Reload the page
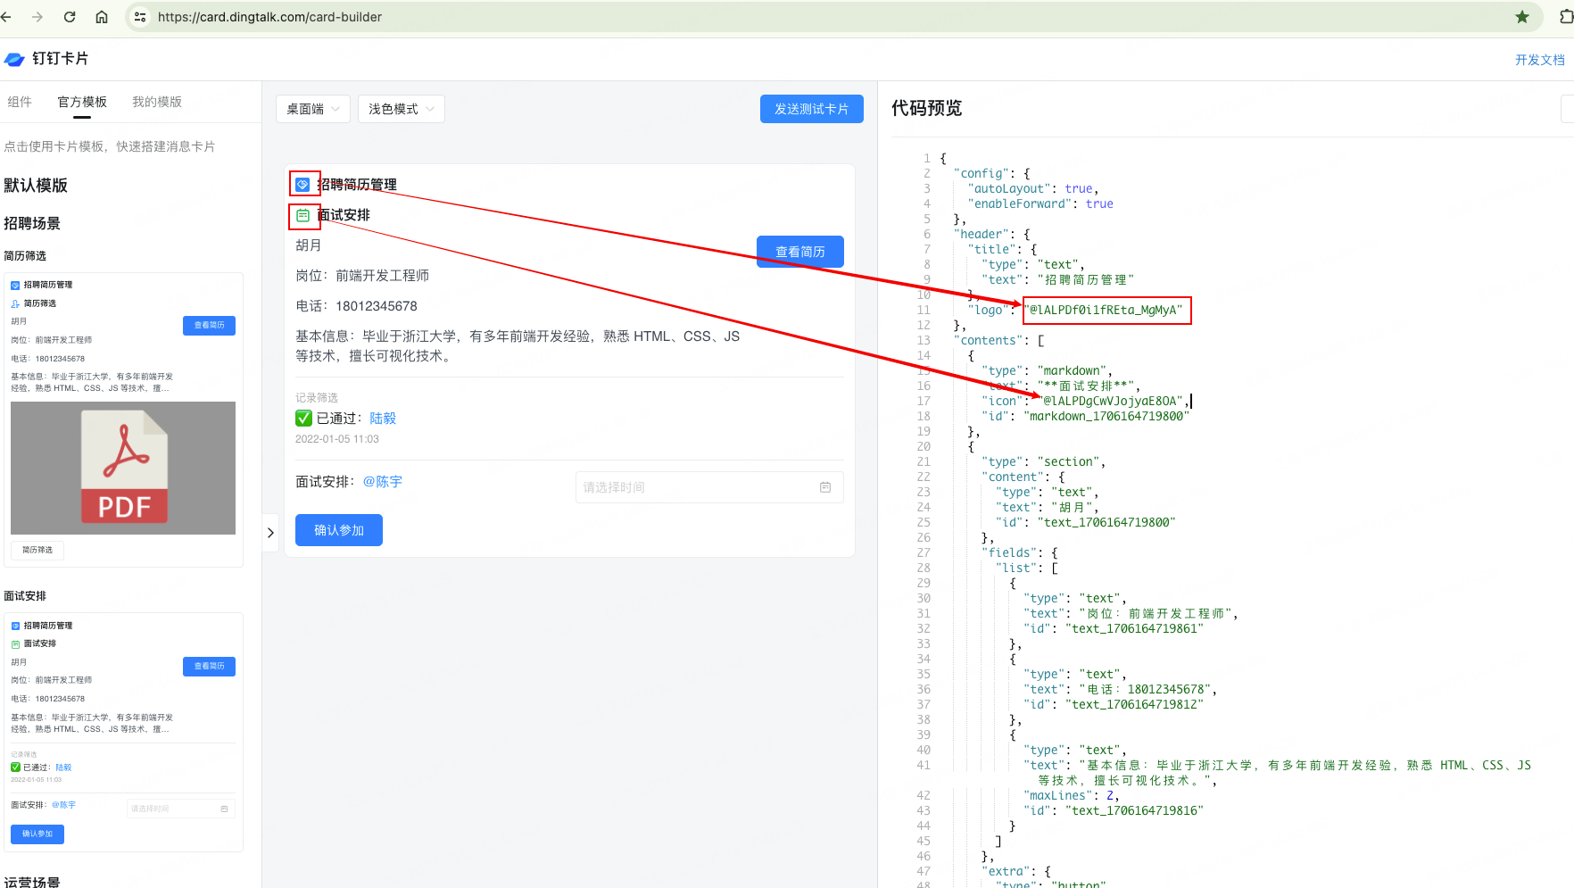Screen dimensions: 1574x888 tap(70, 17)
